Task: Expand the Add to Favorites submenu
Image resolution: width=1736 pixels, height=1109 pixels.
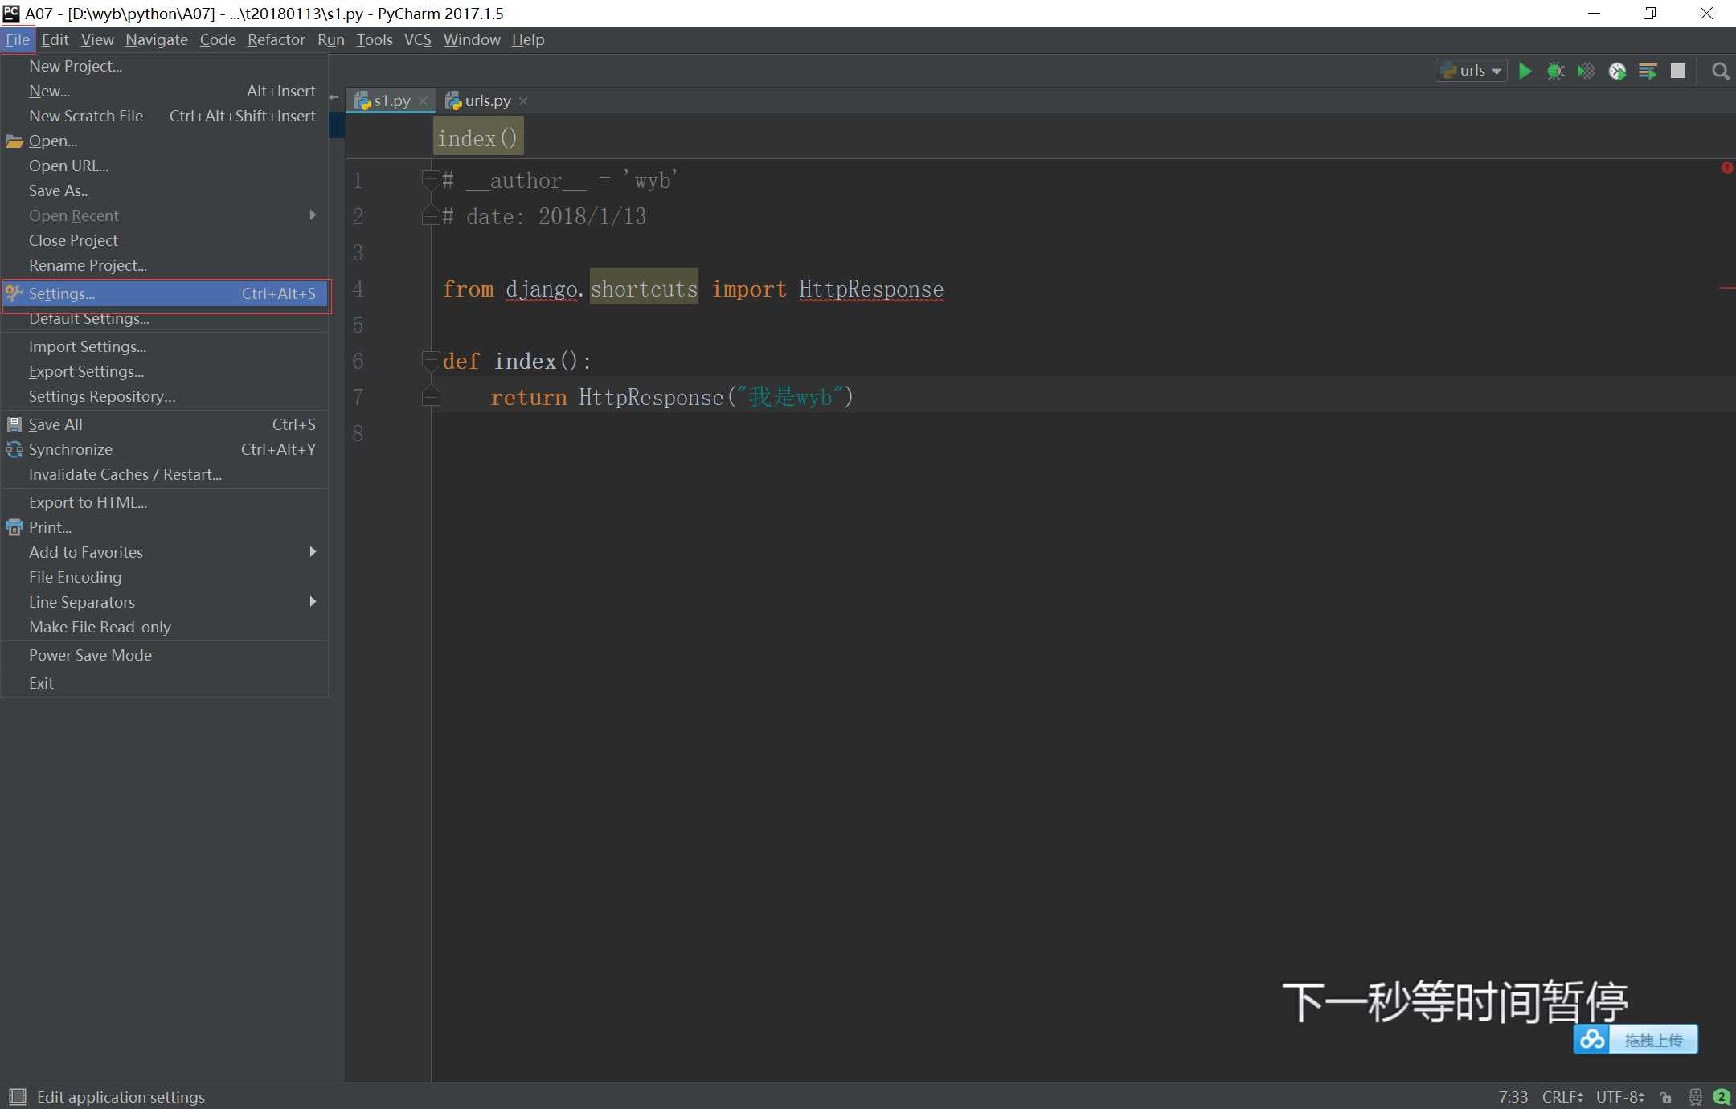Action: click(x=165, y=552)
